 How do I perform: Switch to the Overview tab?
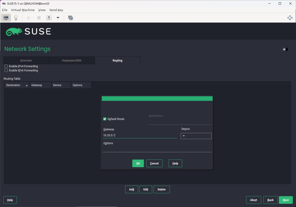26,61
